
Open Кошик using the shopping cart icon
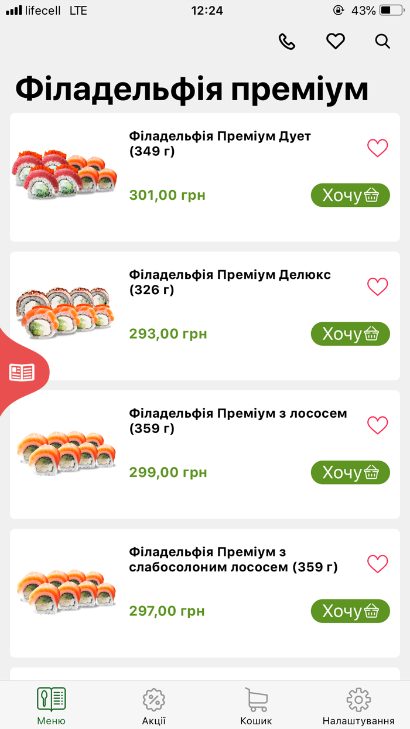(255, 699)
